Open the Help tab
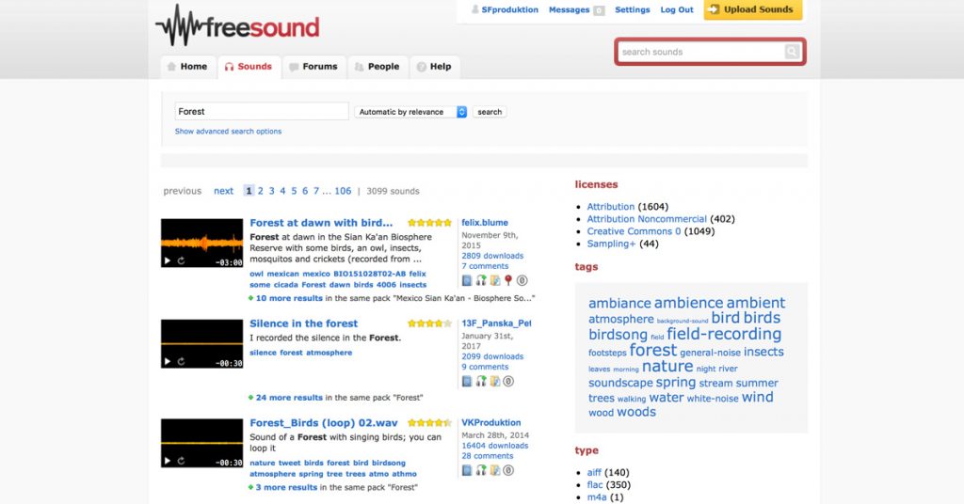Screen dimensions: 964x504 click(x=434, y=67)
